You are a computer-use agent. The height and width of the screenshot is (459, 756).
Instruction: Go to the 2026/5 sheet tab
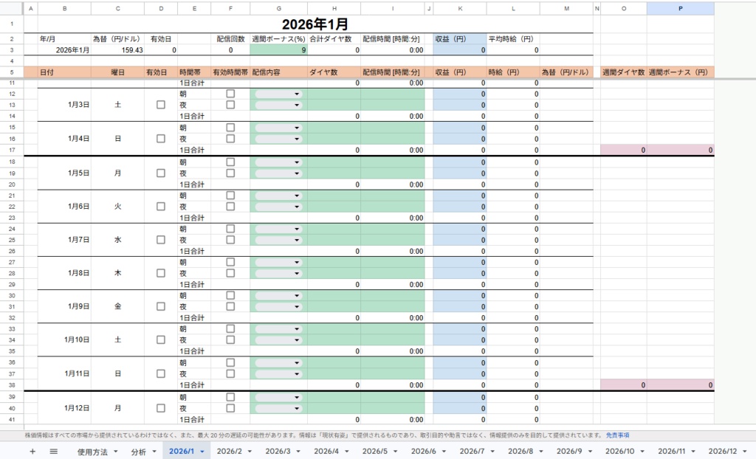point(374,452)
